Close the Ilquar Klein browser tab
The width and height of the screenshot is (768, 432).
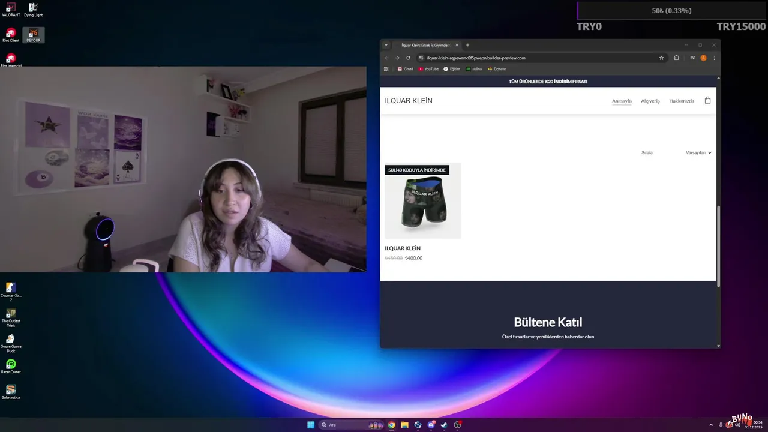tap(457, 45)
